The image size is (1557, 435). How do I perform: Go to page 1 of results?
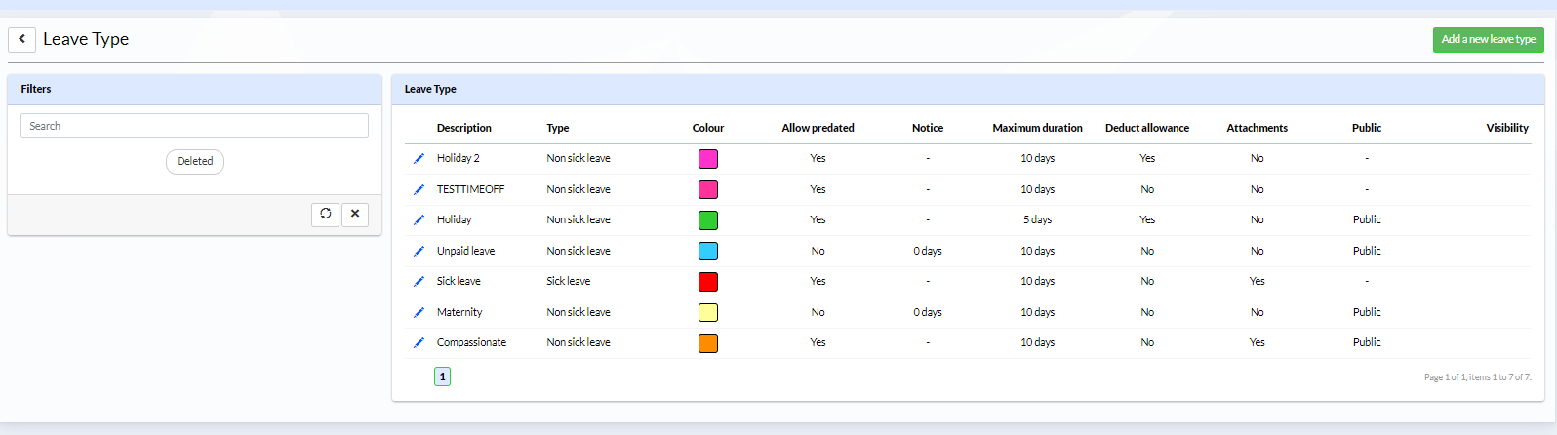point(442,376)
